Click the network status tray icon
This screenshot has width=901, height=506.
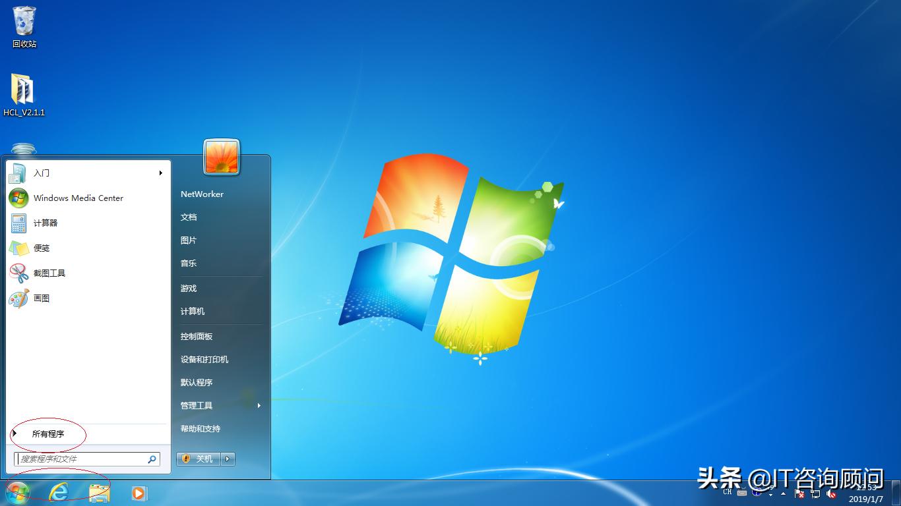[816, 494]
